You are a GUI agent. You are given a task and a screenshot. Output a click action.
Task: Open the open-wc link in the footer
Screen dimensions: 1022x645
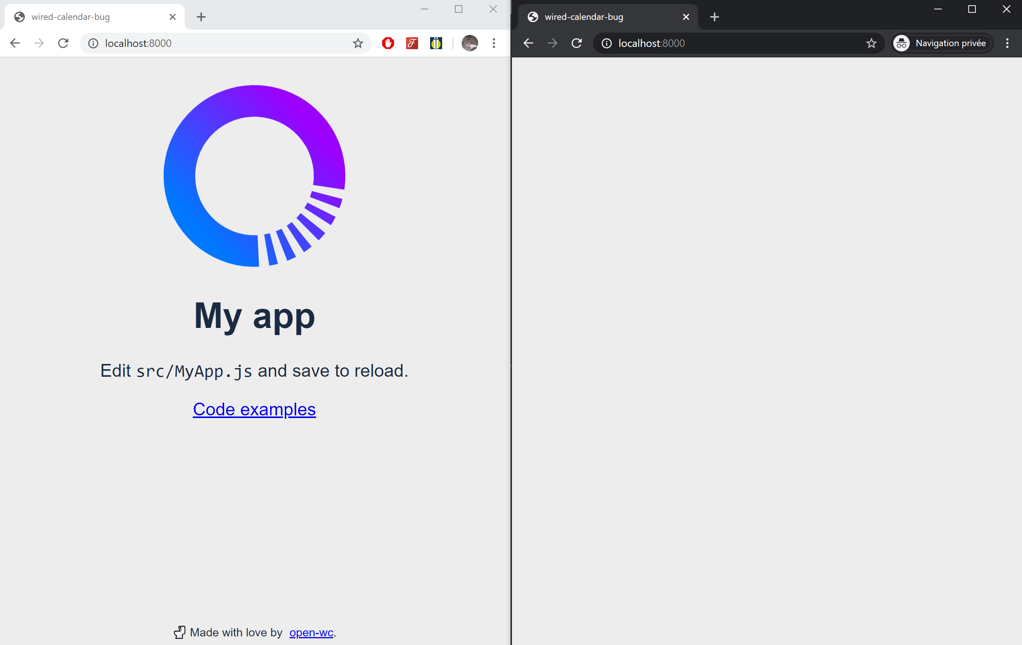(x=311, y=632)
